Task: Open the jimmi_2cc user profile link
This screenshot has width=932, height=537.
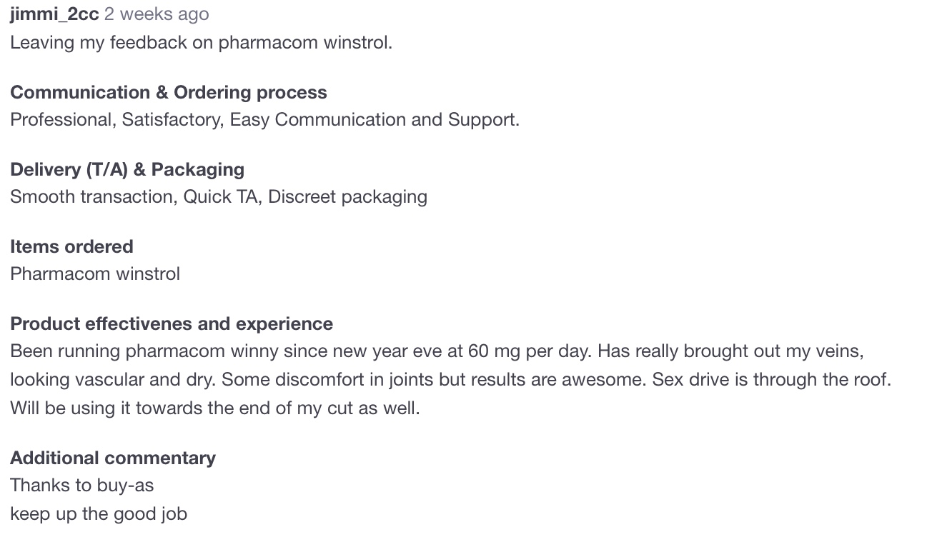Action: (54, 14)
